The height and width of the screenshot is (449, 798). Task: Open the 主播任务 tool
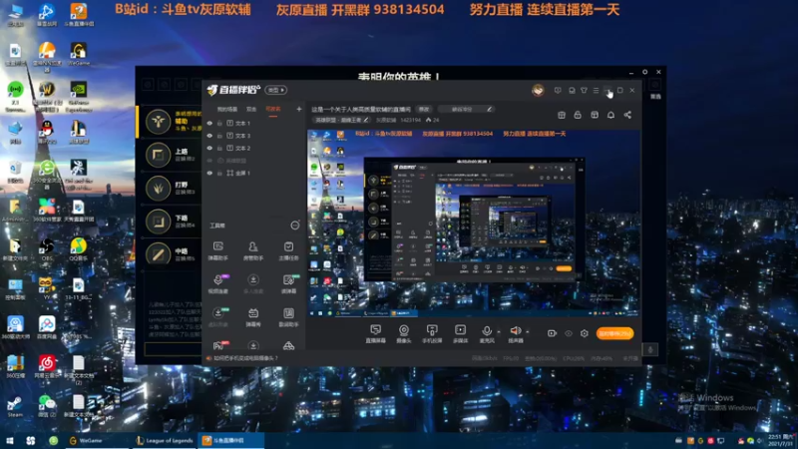[x=288, y=250]
